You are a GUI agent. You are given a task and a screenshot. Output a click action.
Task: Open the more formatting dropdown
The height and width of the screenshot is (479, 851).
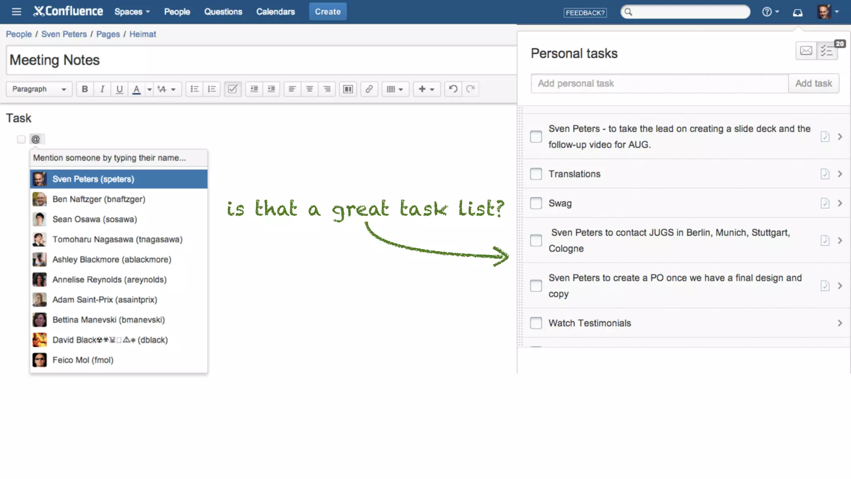click(x=167, y=89)
